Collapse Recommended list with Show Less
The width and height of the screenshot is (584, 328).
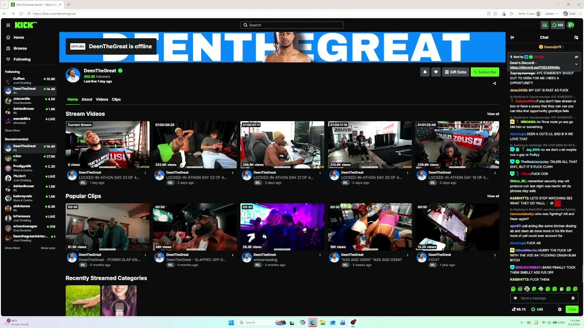coord(48,248)
